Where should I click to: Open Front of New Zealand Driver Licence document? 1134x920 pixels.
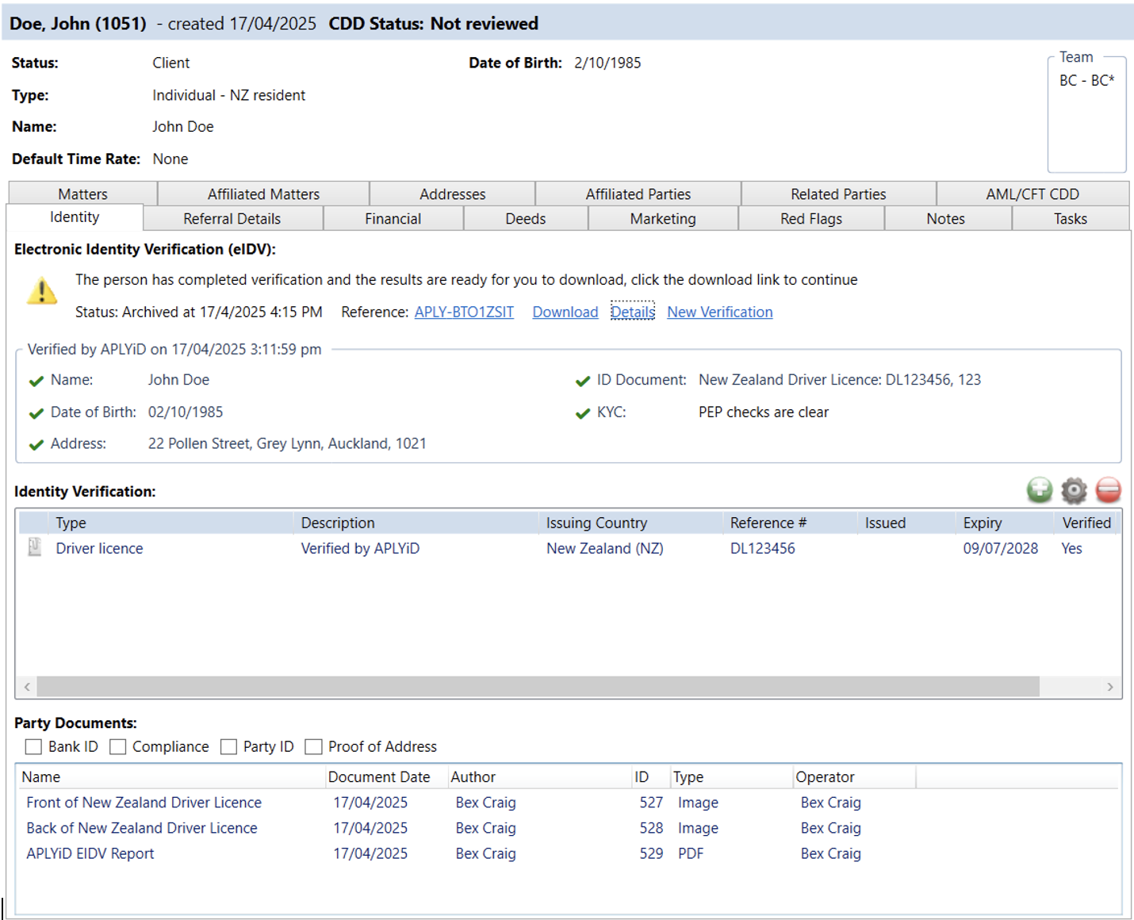click(x=144, y=802)
